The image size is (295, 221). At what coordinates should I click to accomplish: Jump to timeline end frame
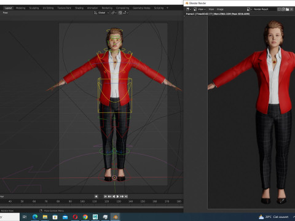pyautogui.click(x=126, y=196)
